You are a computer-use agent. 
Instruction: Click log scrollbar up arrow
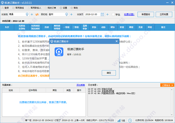click(x=172, y=90)
